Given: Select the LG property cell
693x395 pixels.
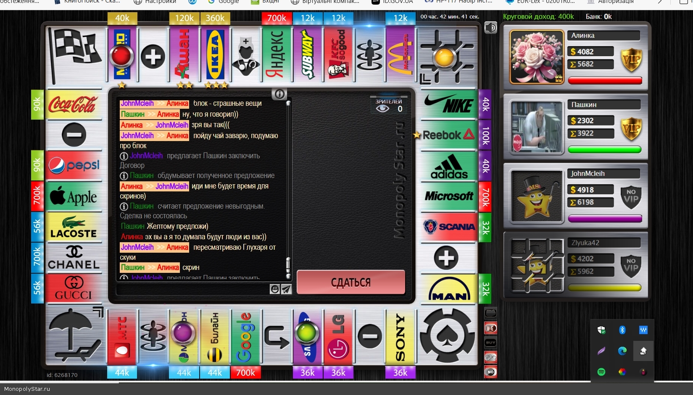Looking at the screenshot, I should click(338, 337).
